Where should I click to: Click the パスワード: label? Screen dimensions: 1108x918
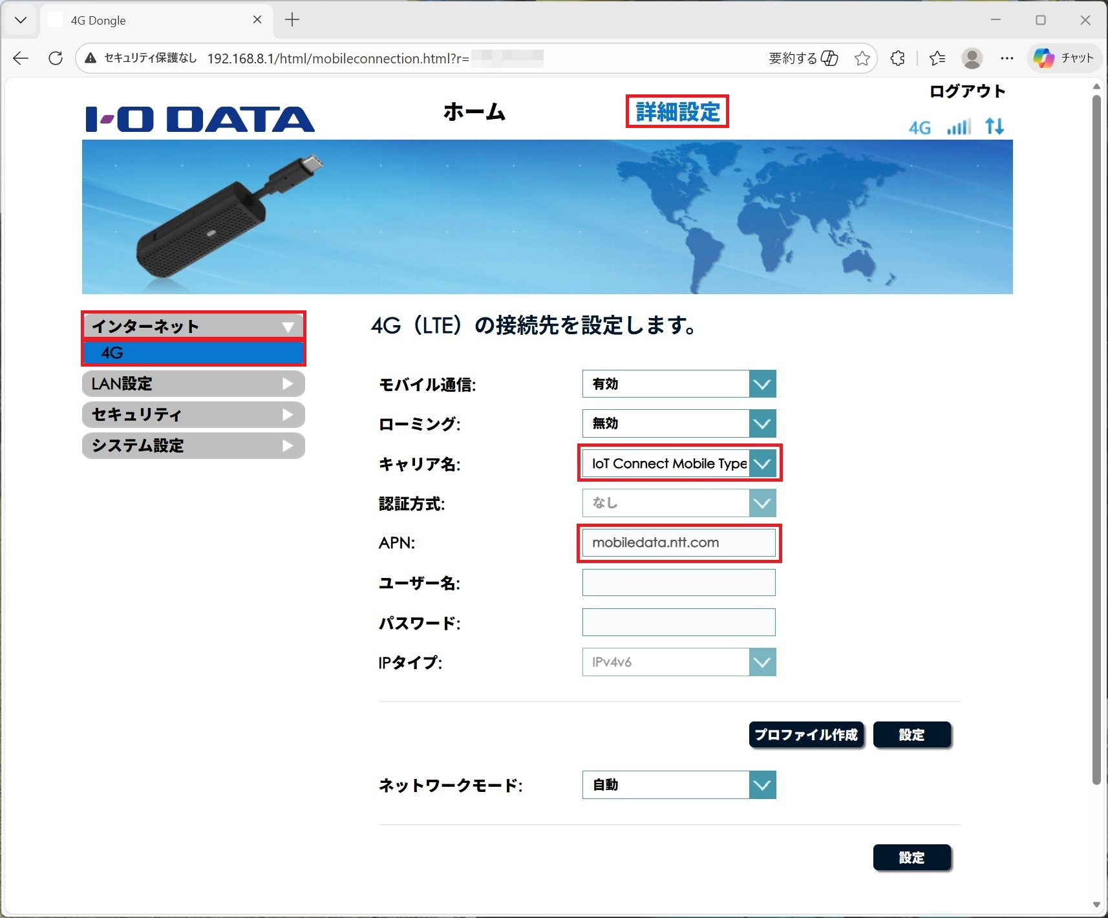(420, 623)
